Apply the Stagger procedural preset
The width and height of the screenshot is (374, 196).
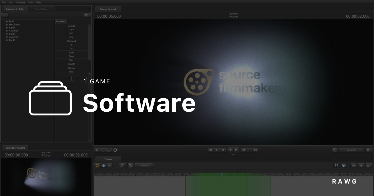pos(71,68)
